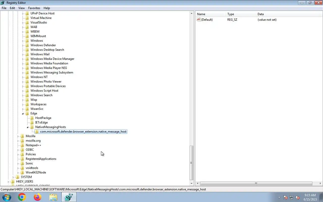Click the Sonic folder icon
Image resolution: width=323 pixels, height=202 pixels.
(22, 163)
